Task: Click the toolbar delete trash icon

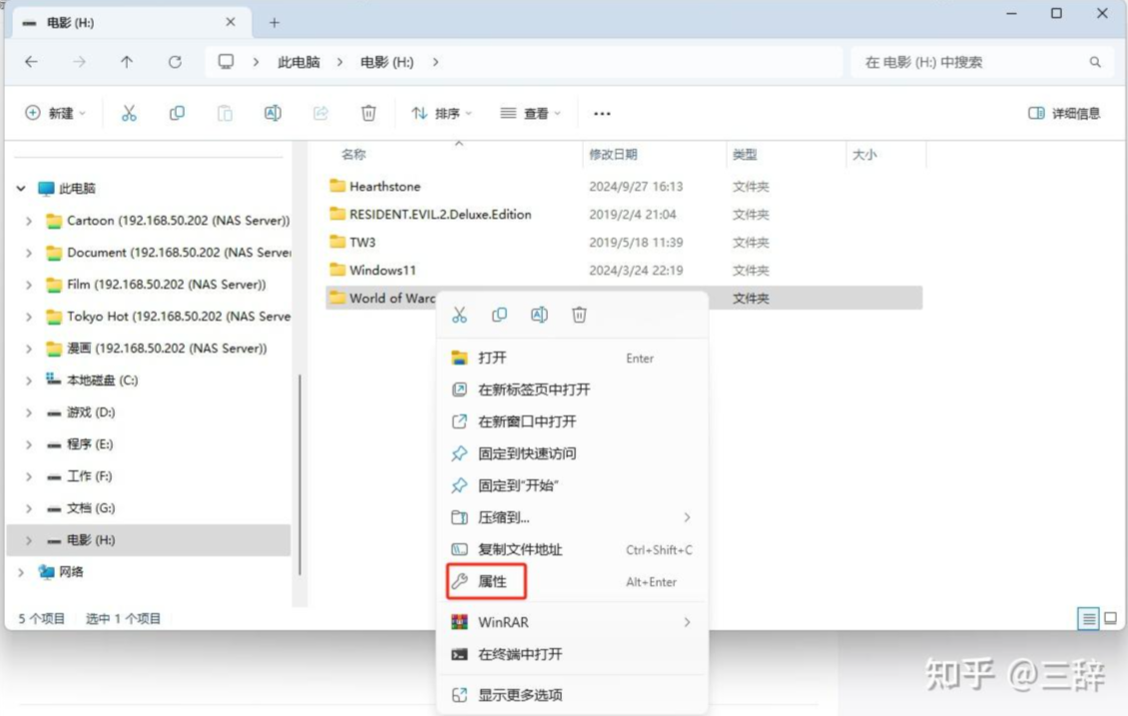Action: (x=368, y=114)
